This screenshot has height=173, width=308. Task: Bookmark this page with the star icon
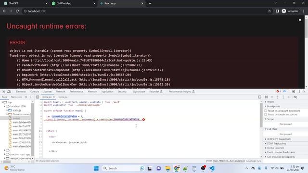click(x=269, y=11)
